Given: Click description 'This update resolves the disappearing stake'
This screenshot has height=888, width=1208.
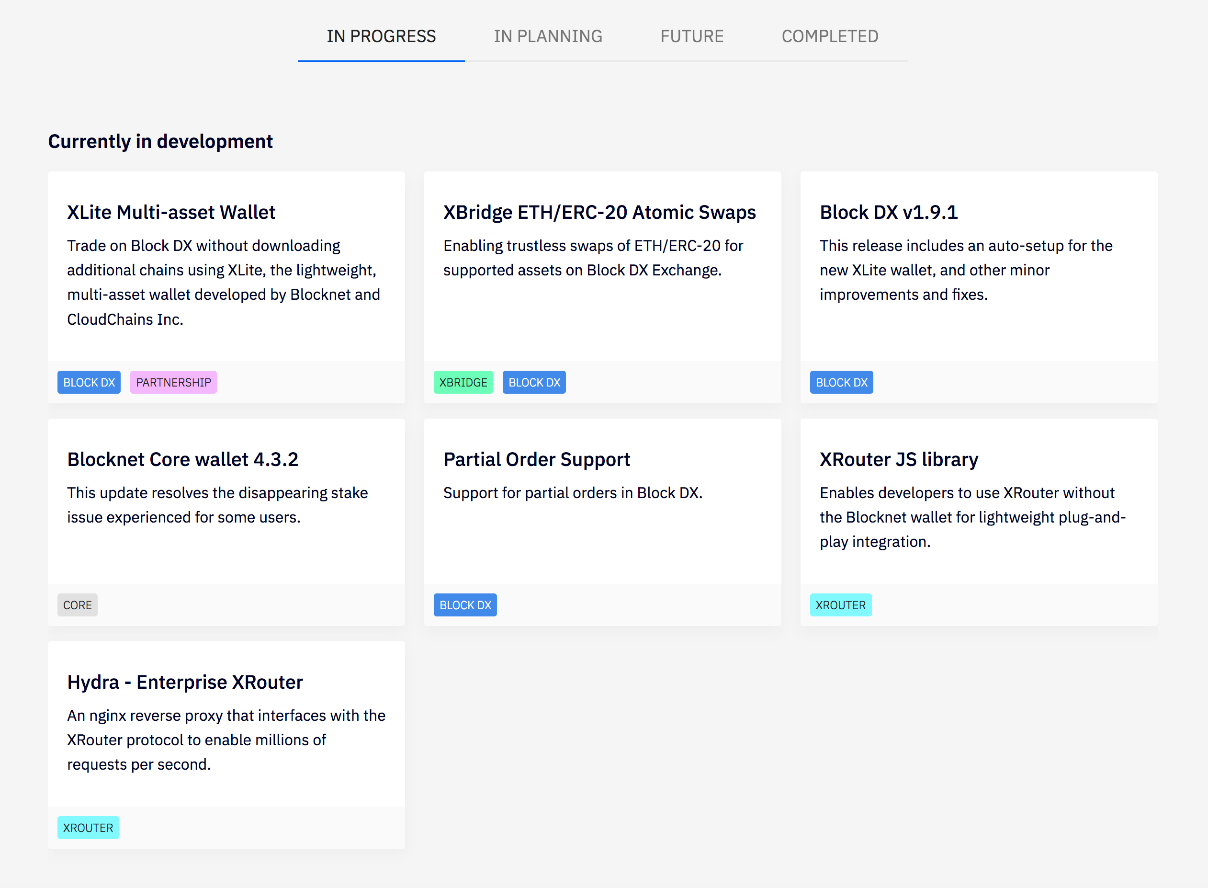Looking at the screenshot, I should click(x=217, y=505).
